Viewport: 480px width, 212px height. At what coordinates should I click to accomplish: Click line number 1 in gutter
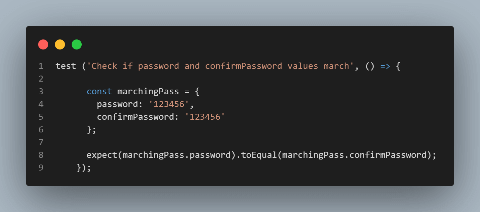41,66
